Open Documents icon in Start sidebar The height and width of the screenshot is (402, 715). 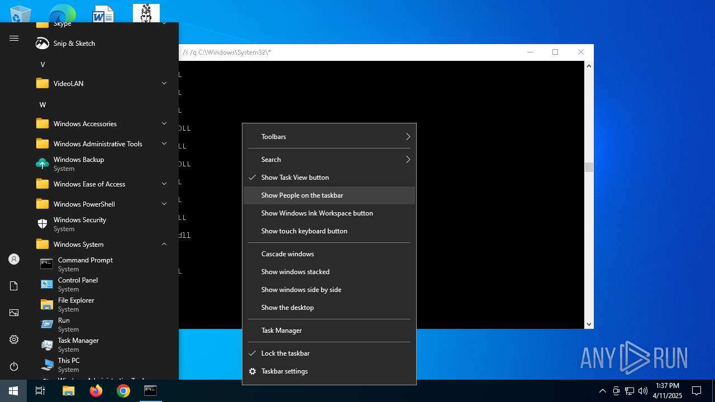(14, 286)
